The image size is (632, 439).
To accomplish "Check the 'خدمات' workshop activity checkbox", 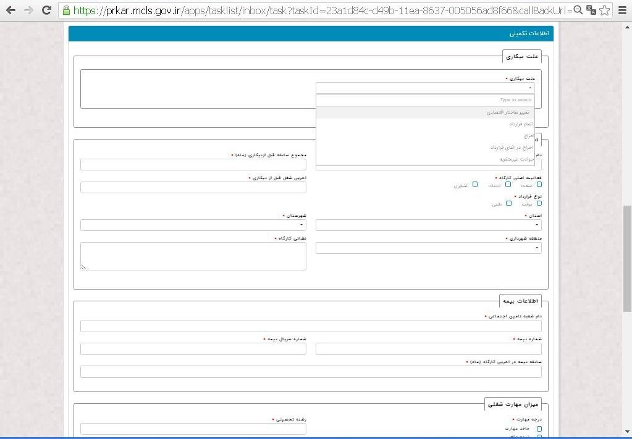I will coord(508,185).
